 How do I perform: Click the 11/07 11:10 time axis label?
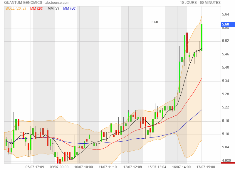(x=108, y=167)
